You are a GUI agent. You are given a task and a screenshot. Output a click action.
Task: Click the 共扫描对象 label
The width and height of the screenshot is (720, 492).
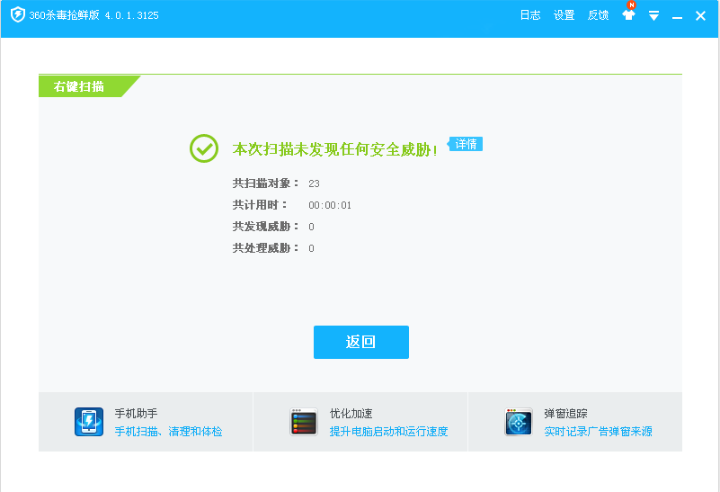pyautogui.click(x=265, y=183)
